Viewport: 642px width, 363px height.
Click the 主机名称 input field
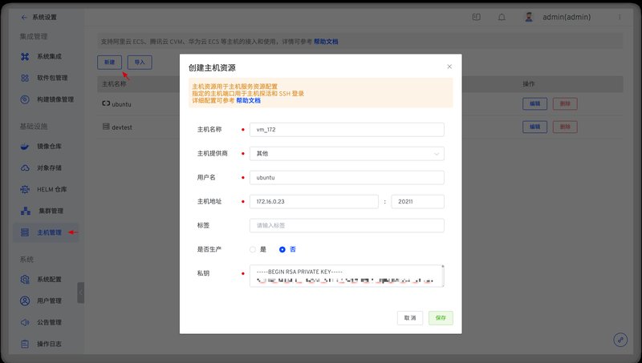pos(347,129)
